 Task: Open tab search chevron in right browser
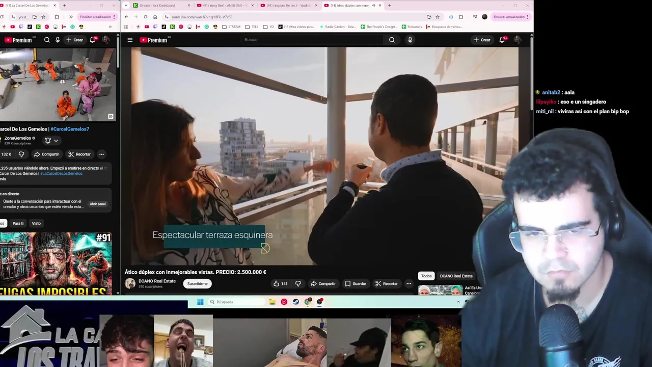(126, 5)
